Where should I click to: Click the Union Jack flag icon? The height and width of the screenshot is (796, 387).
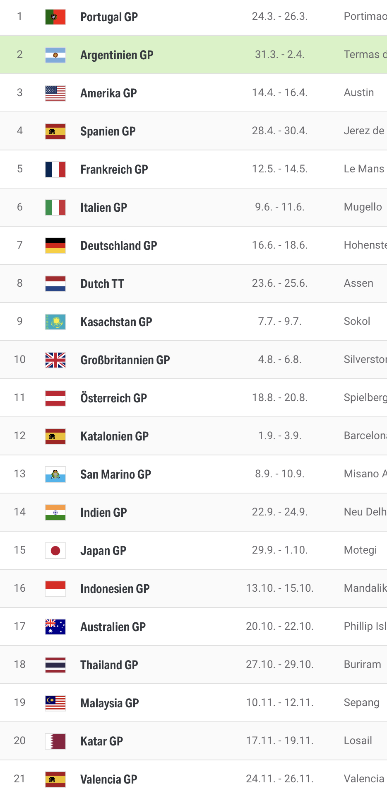coord(55,360)
